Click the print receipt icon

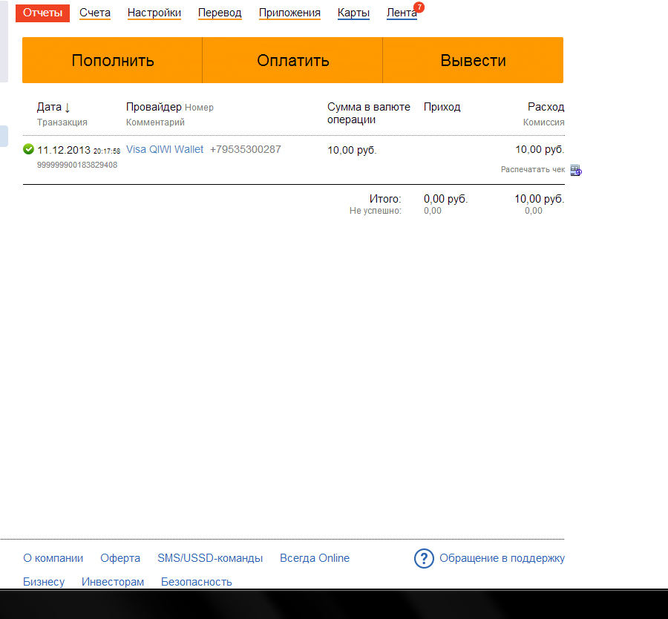coord(576,171)
